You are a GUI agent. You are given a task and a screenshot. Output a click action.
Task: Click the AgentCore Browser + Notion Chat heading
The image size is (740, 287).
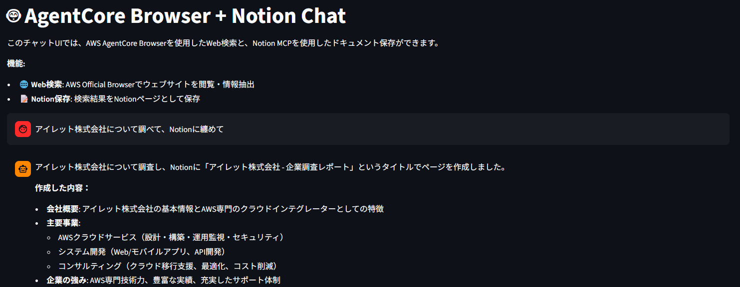[x=185, y=16]
